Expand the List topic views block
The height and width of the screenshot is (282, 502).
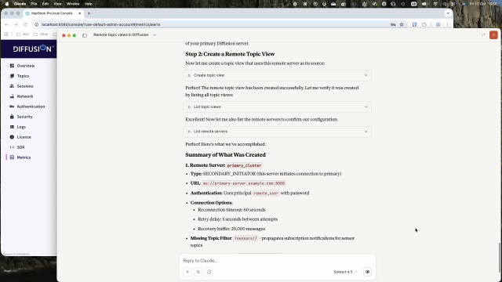pos(277,107)
